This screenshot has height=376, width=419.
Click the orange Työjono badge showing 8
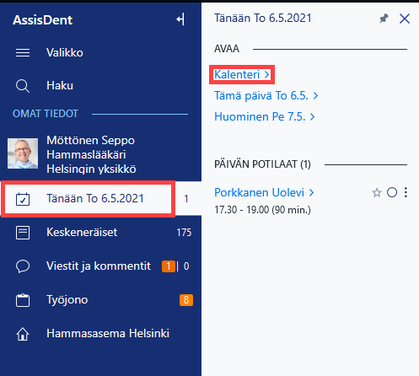[186, 300]
